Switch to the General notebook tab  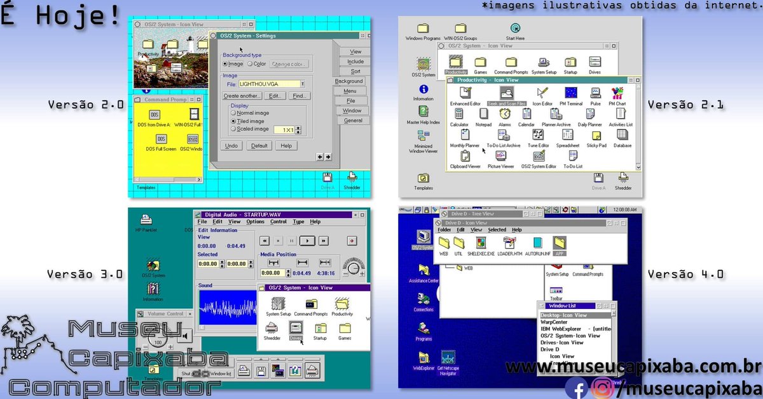(353, 121)
